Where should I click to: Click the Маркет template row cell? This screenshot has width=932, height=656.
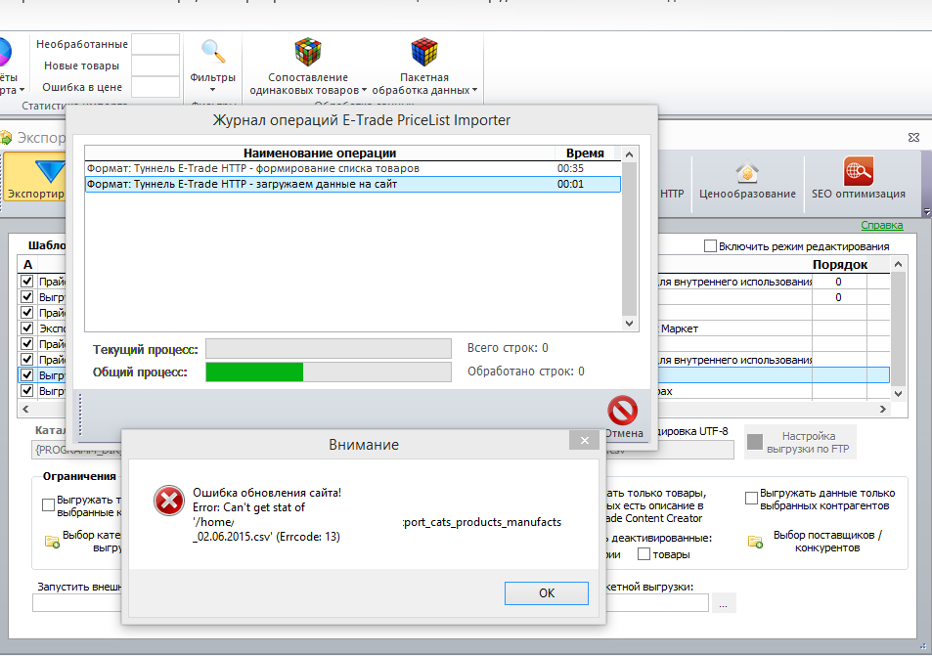734,328
